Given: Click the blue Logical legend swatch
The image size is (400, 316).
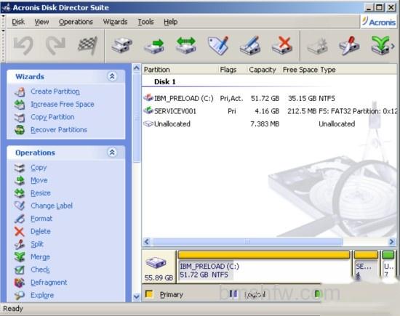Looking at the screenshot, I should [233, 293].
